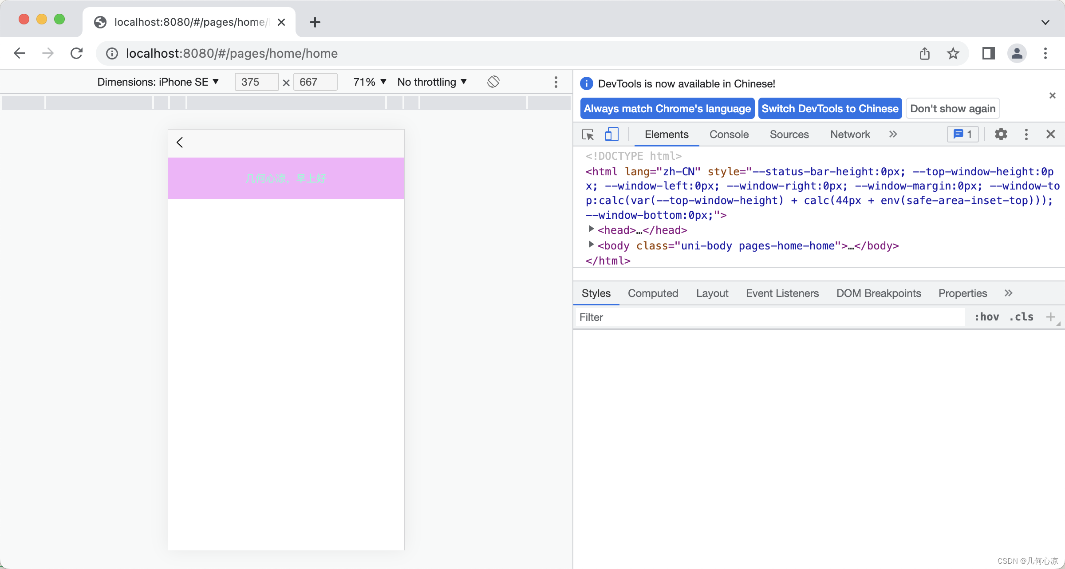Click the pink greeting banner in page

pos(286,178)
